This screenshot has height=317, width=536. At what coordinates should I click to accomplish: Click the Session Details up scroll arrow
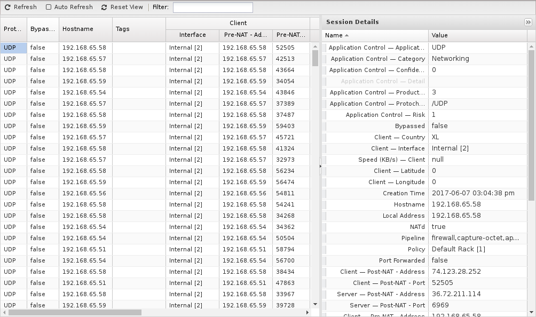(531, 46)
